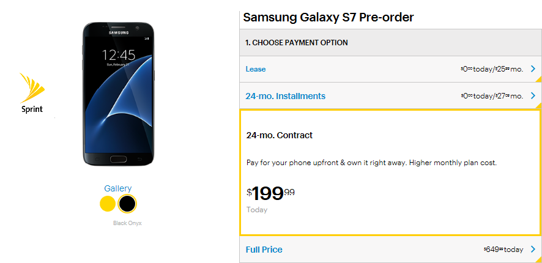542x263 pixels.
Task: Expand the Lease option chevron
Action: click(533, 69)
